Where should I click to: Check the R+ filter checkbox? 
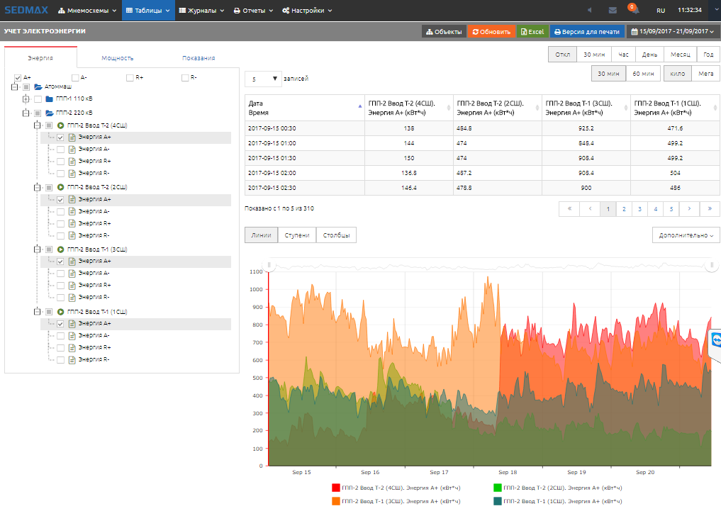130,77
